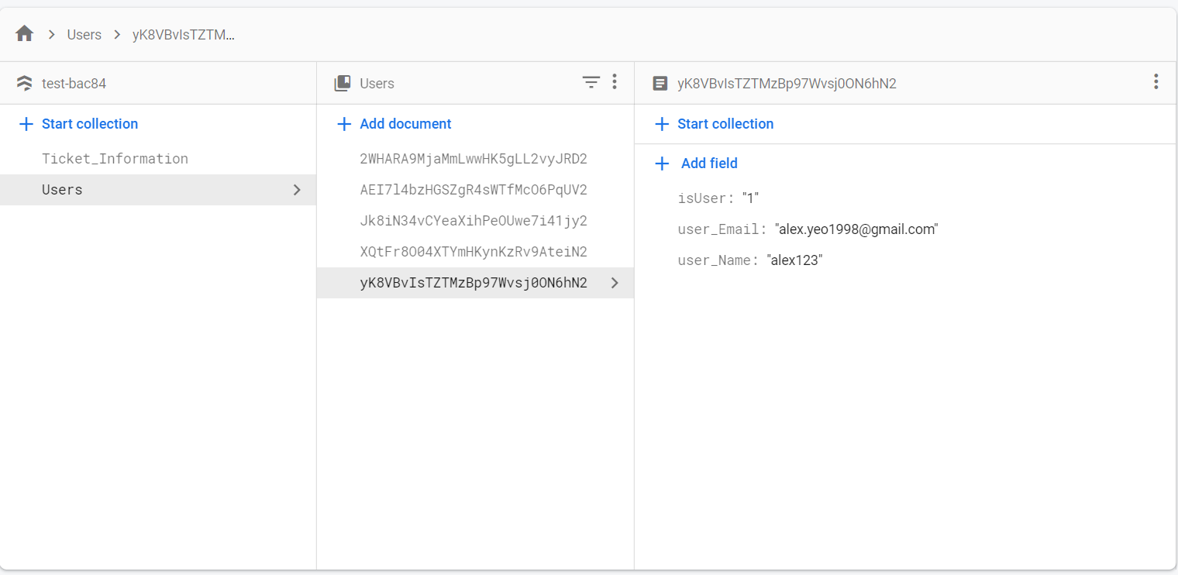The height and width of the screenshot is (575, 1178).
Task: Open document 2WHARA9MjaMmLwwHK5gLL2vyJRD2
Action: pos(475,159)
